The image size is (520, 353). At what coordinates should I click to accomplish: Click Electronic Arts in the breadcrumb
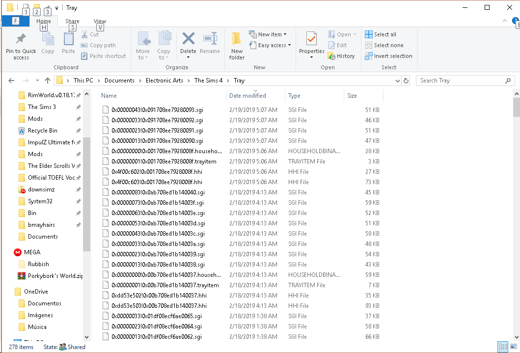point(164,81)
